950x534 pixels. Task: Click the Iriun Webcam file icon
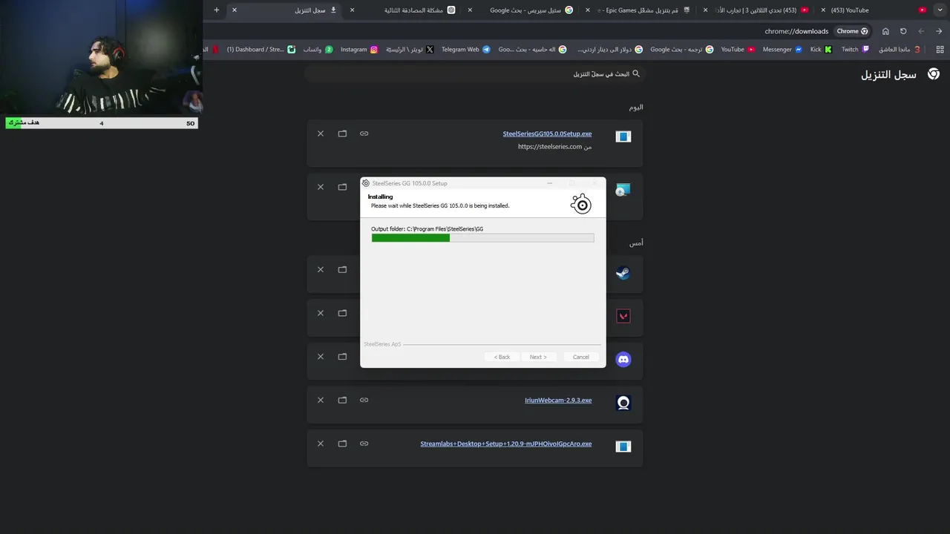coord(623,403)
